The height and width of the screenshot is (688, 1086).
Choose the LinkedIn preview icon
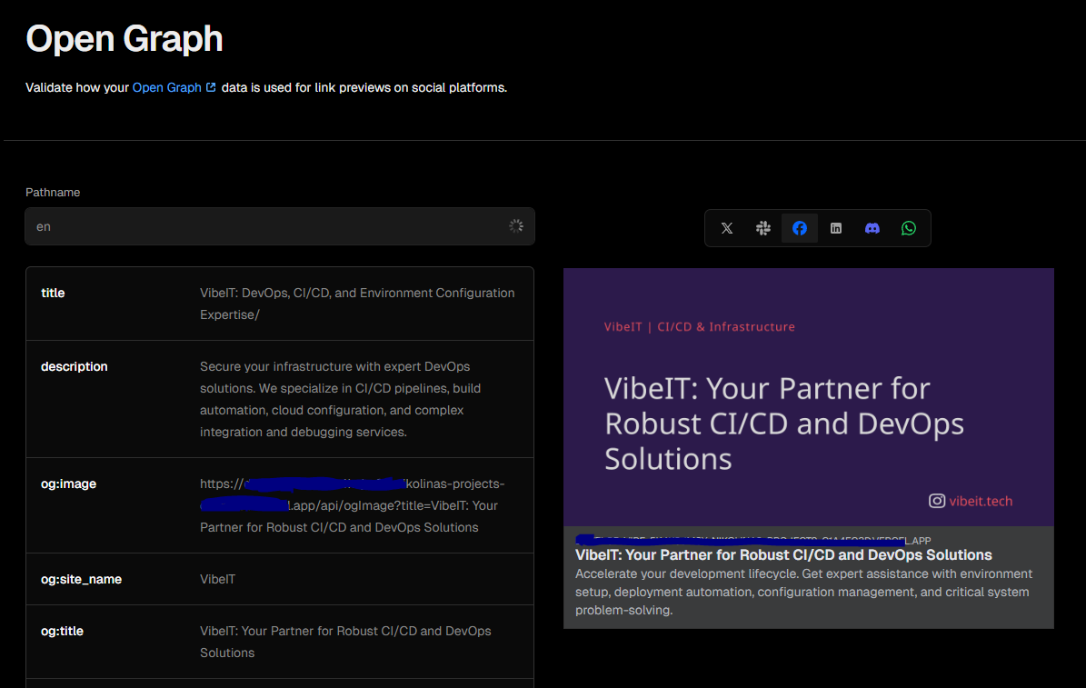pos(836,228)
